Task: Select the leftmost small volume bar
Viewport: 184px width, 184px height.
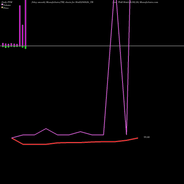Action: 3,45
